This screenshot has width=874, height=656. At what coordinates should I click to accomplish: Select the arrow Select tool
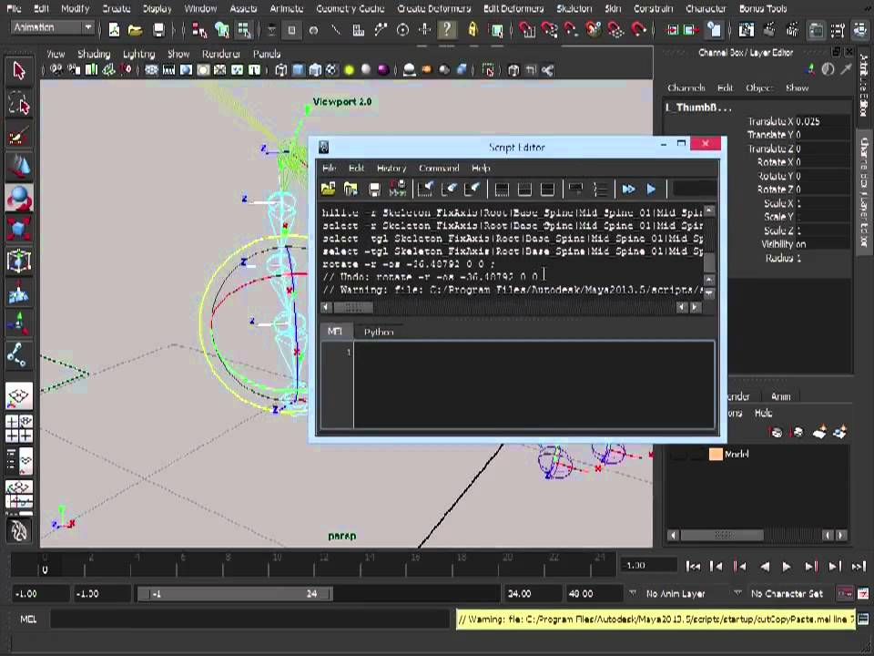19,71
